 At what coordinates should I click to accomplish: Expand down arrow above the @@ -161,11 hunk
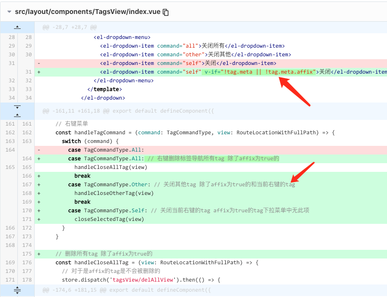pyautogui.click(x=17, y=107)
